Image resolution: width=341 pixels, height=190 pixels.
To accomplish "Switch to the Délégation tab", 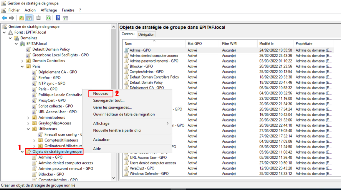I will click(146, 34).
